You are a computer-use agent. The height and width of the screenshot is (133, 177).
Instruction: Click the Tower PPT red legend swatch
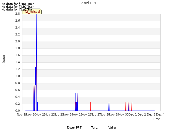[63, 128]
